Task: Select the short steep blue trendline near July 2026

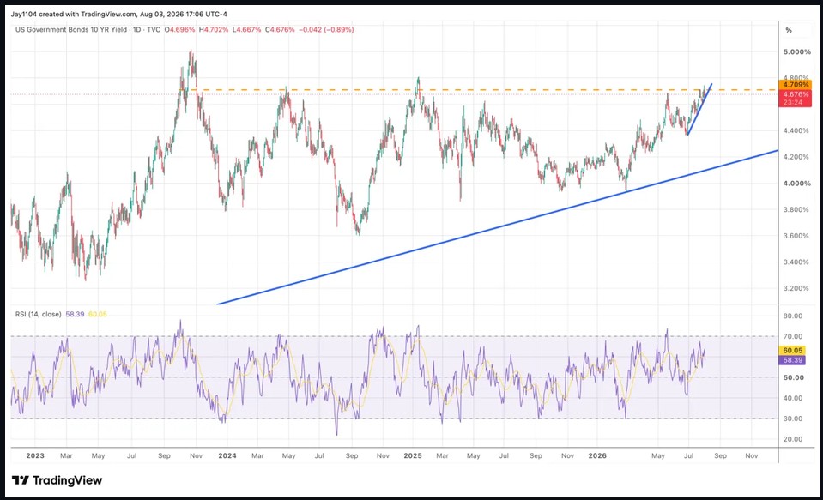Action: pos(699,109)
